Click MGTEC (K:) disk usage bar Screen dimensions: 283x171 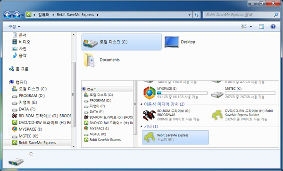coord(250,93)
